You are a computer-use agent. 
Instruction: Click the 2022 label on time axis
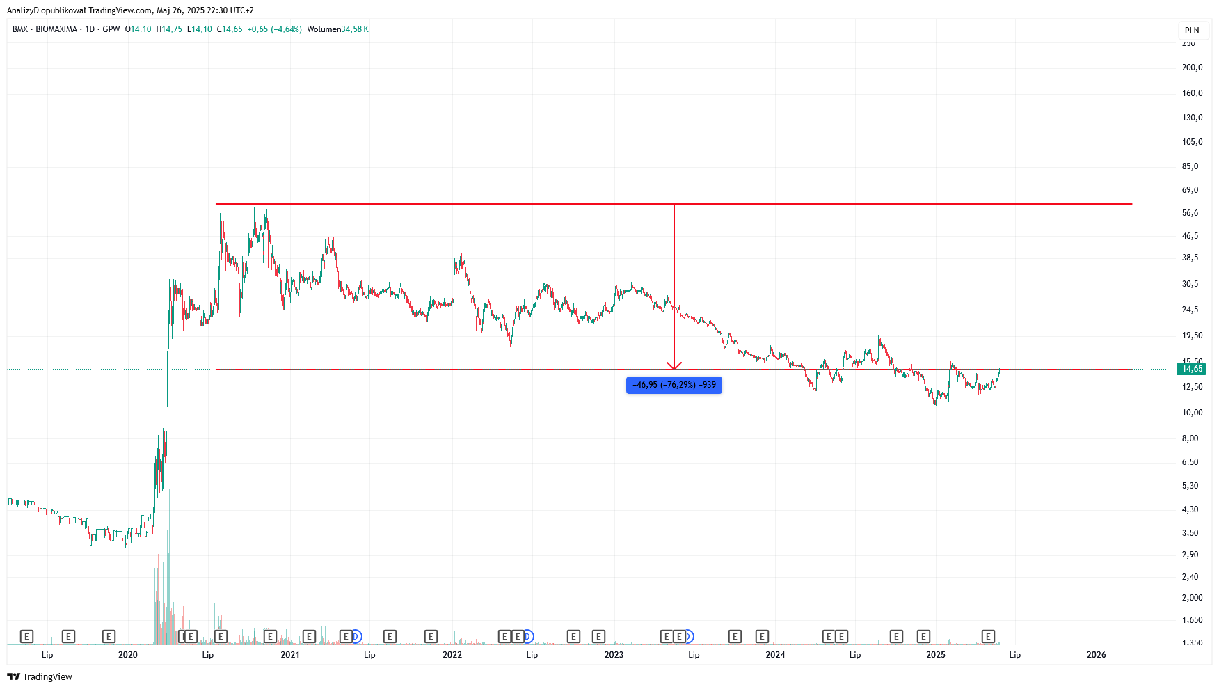[x=452, y=655]
